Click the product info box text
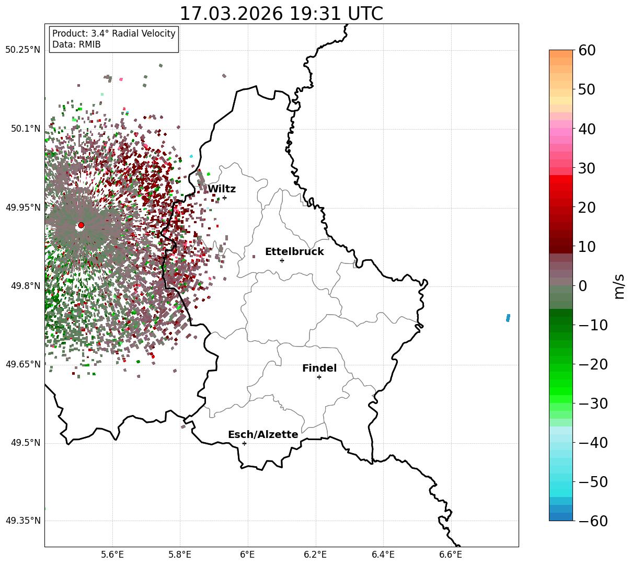Image resolution: width=631 pixels, height=565 pixels. (114, 39)
